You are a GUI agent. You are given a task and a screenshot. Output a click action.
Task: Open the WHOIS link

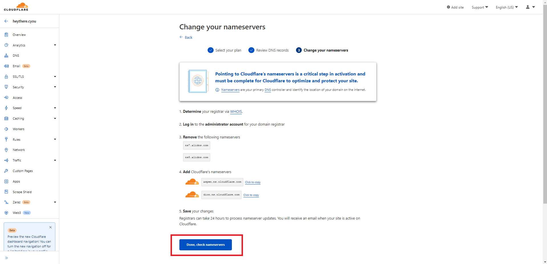coord(236,112)
